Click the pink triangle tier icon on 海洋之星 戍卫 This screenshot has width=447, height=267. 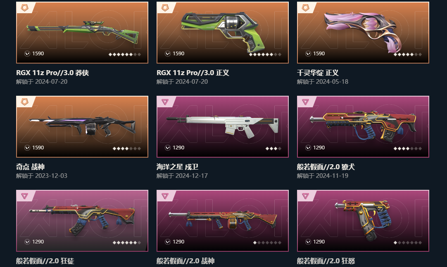pos(165,102)
